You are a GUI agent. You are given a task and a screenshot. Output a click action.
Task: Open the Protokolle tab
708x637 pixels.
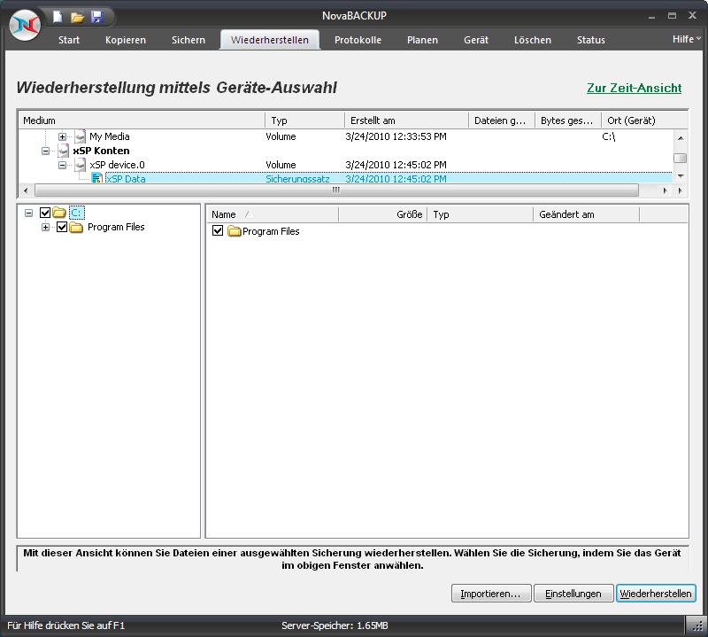358,40
